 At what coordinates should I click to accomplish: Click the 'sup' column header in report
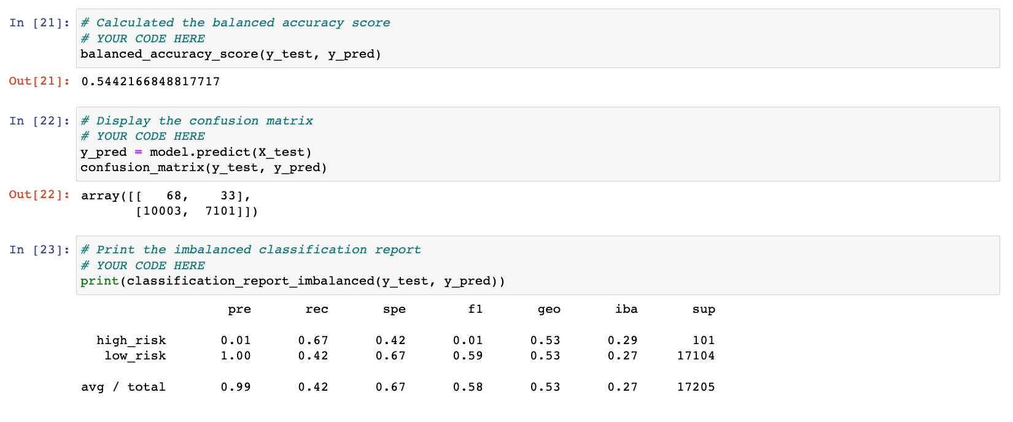[704, 310]
